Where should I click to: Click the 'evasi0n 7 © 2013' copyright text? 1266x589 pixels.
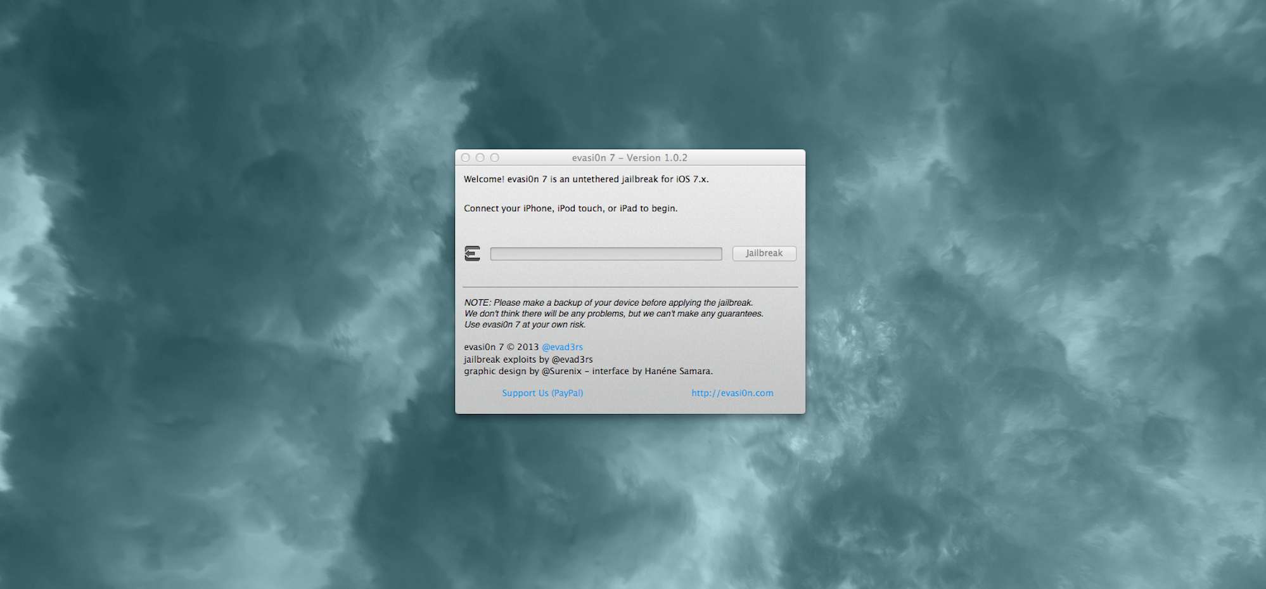pyautogui.click(x=501, y=347)
